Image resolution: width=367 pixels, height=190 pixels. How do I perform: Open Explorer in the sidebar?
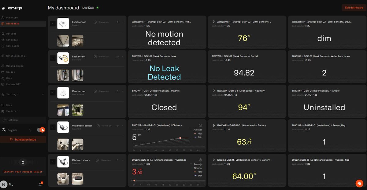coord(23,111)
